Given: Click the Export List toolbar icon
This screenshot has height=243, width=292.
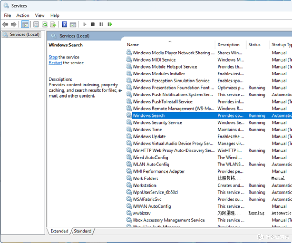Looking at the screenshot, I should [x=53, y=24].
